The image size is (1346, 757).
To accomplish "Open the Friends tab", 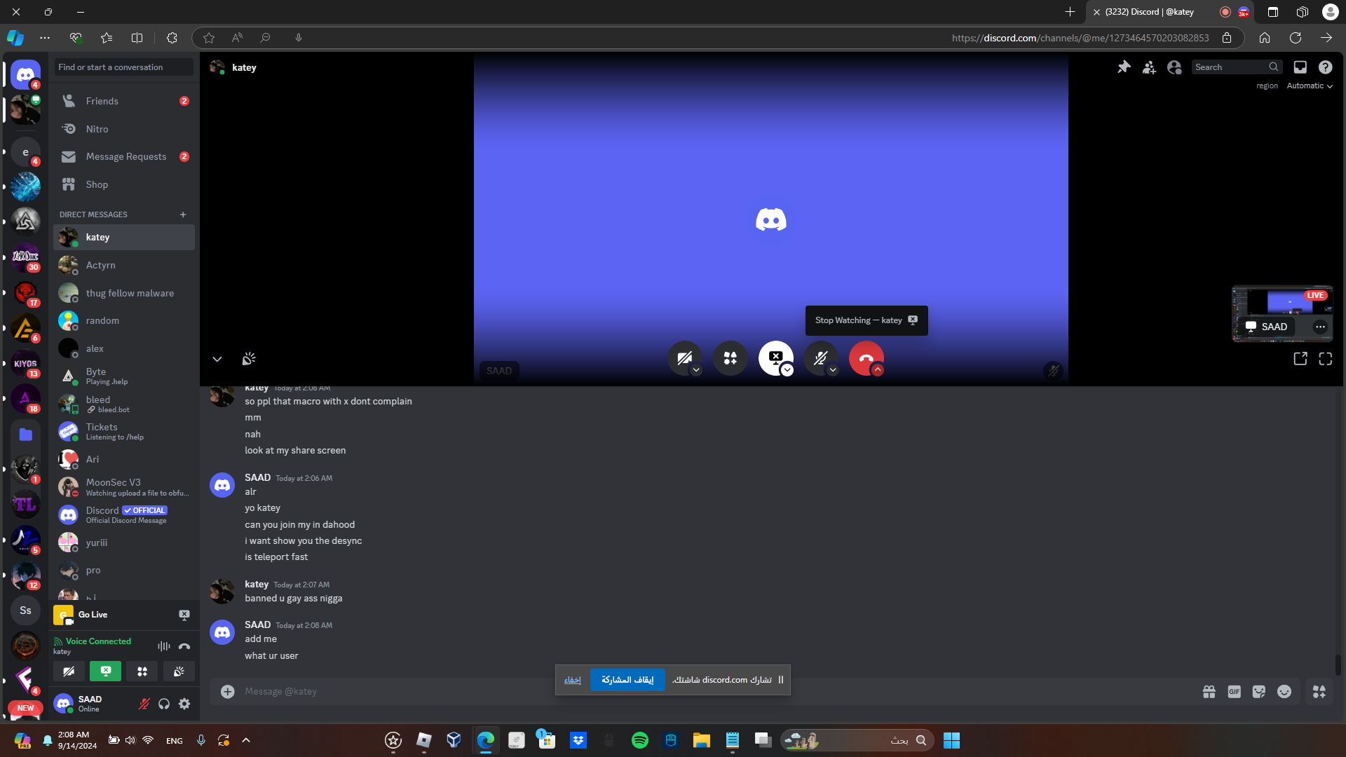I will point(124,101).
